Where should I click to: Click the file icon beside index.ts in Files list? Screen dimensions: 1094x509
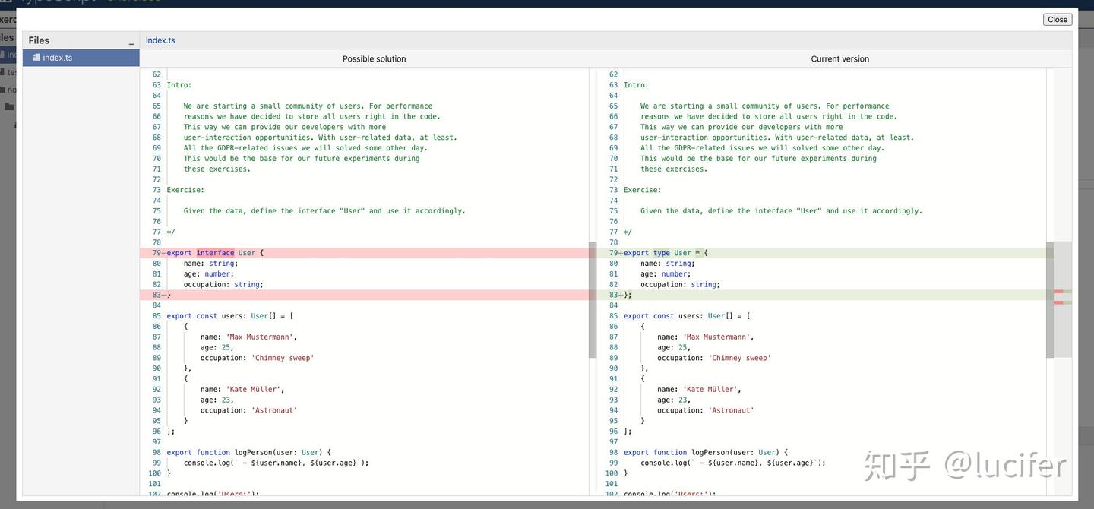[36, 58]
